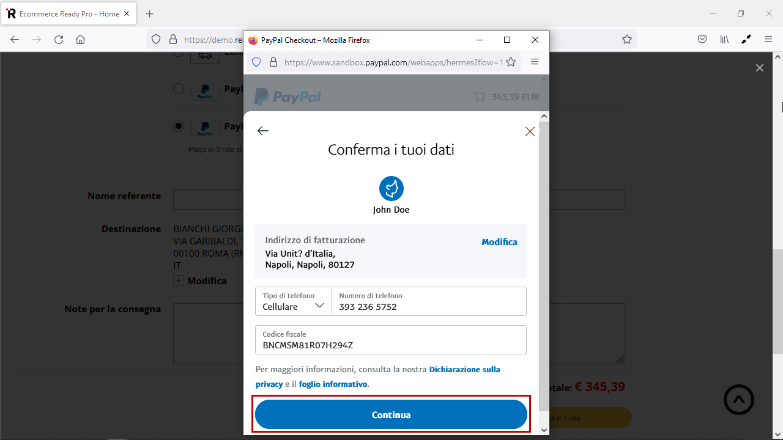Click down arrow of PayPal popup scrollbar

coord(544,430)
